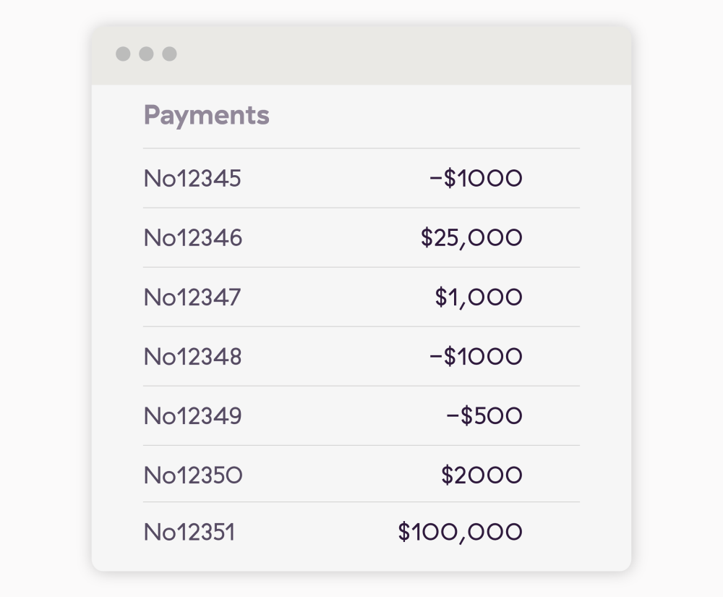Click the −$1000 amount for No12345
The width and height of the screenshot is (723, 597).
point(476,178)
